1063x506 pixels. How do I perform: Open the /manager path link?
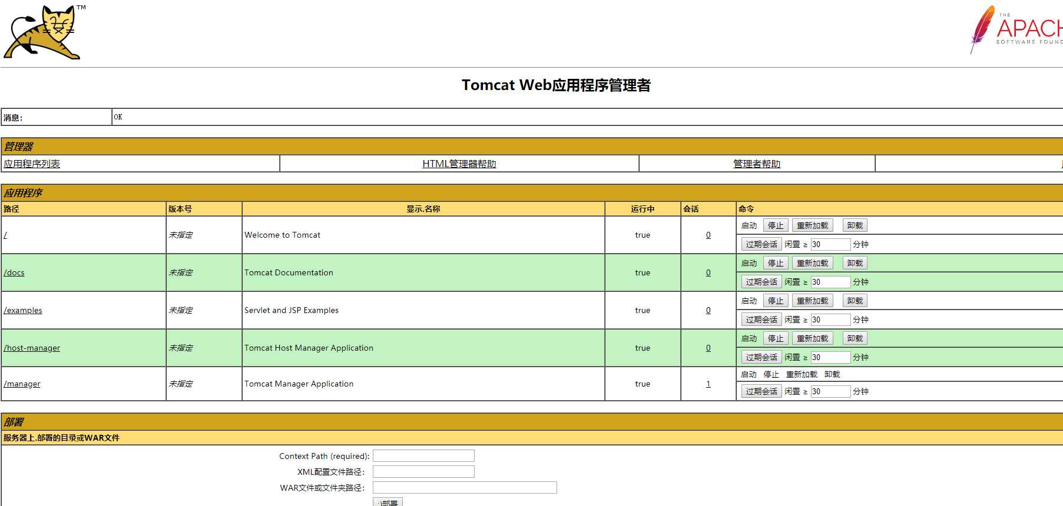[x=22, y=384]
